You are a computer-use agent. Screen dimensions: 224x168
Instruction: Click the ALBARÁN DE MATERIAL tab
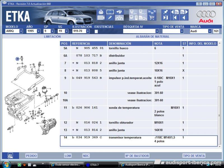(x=153, y=37)
